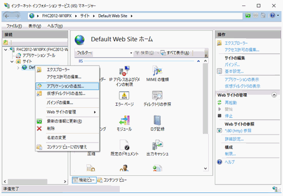Viewport: 283px width, 196px height.
Task: Open the Help (ヘルプ) menu
Action: [55, 26]
